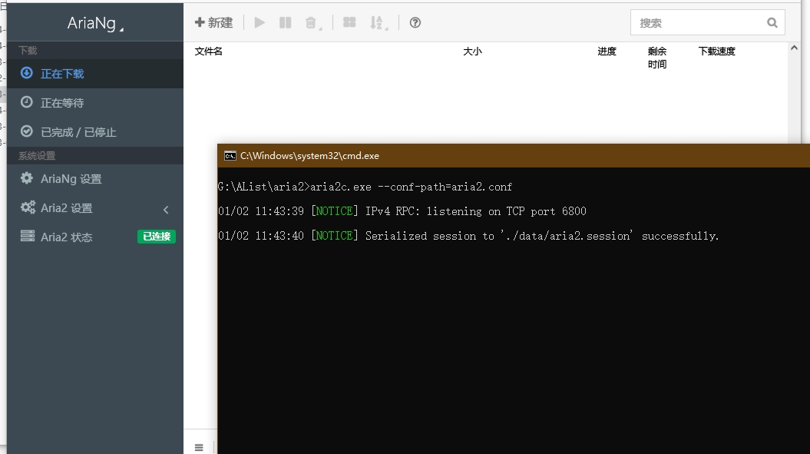Screen dimensions: 810x454
Task: Click the 'IPv4 RPC: listening' log line
Action: pos(402,211)
